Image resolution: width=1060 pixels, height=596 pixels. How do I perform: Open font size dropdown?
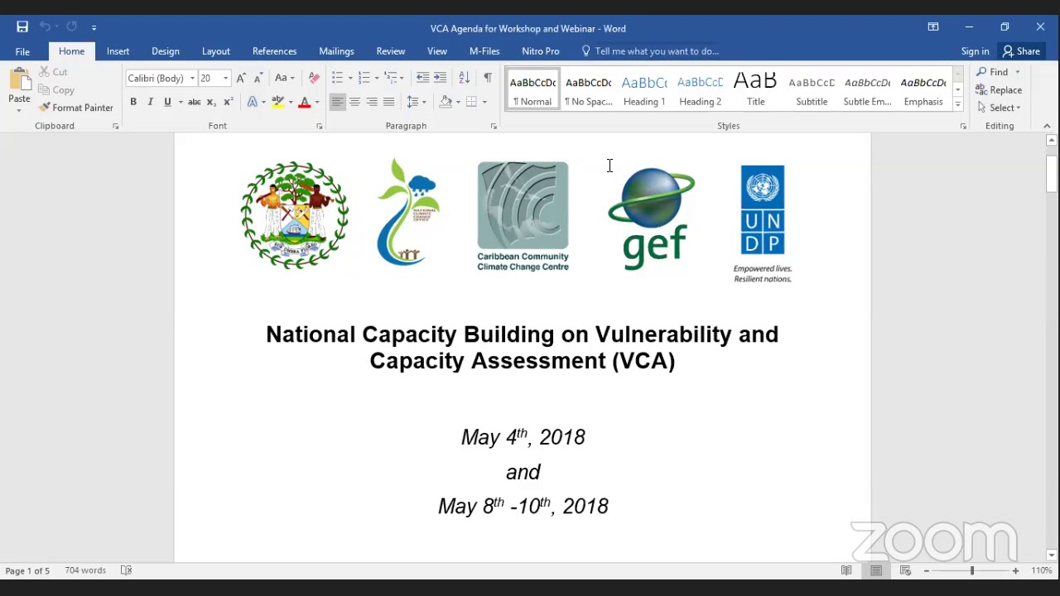(x=225, y=79)
